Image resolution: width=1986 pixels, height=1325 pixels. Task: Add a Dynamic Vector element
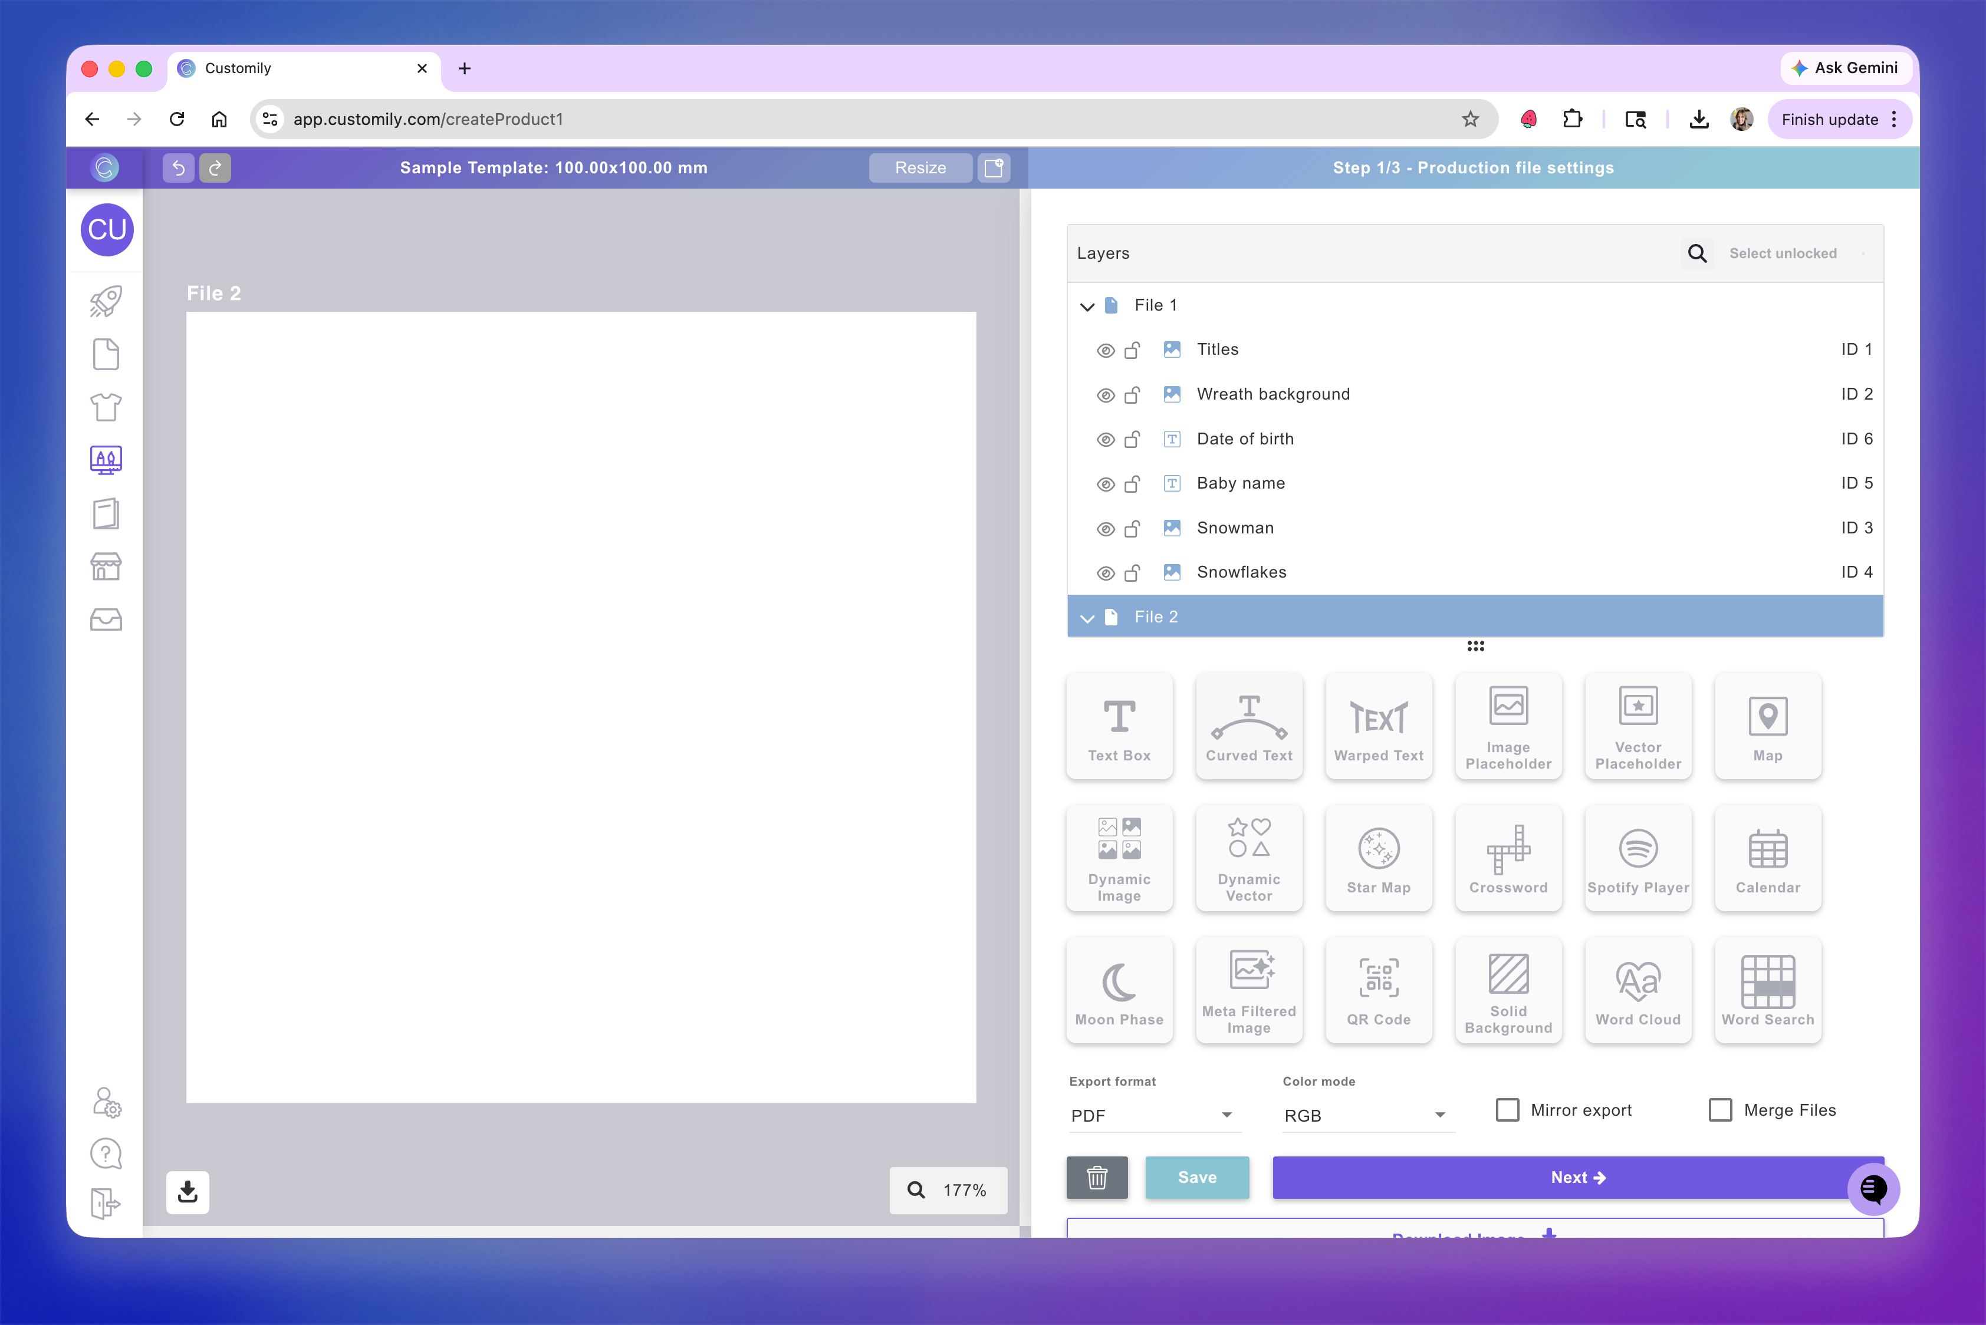click(1249, 858)
